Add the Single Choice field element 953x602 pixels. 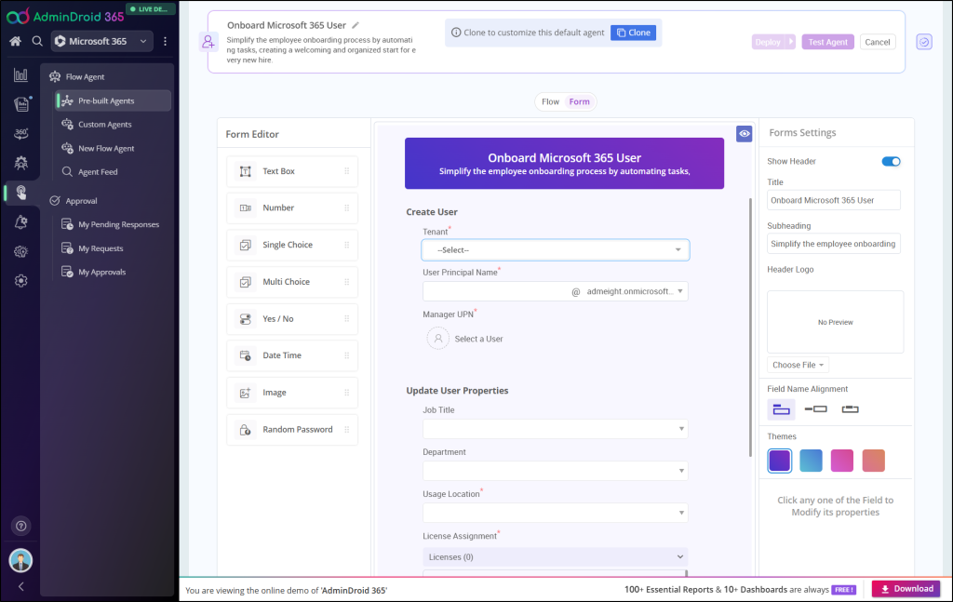[291, 245]
